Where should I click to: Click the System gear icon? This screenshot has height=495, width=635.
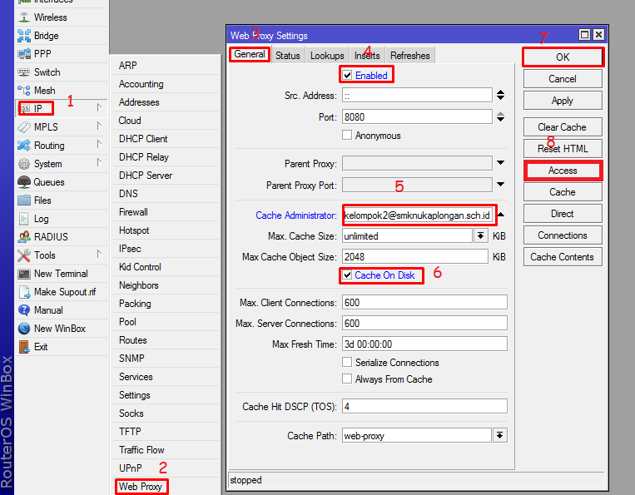[x=24, y=164]
